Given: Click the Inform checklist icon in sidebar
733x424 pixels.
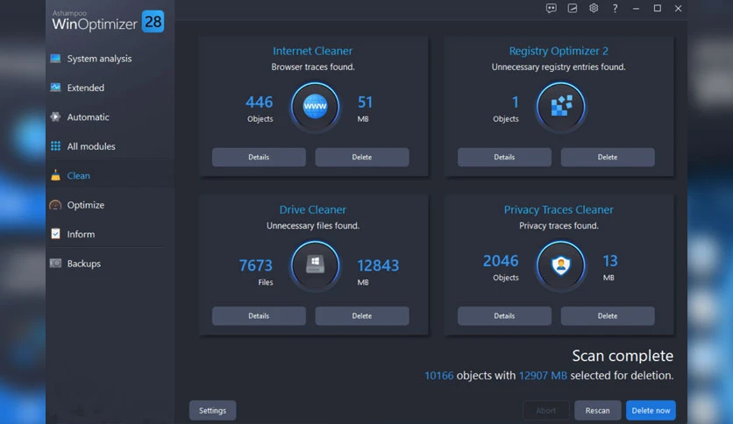Looking at the screenshot, I should pyautogui.click(x=55, y=234).
